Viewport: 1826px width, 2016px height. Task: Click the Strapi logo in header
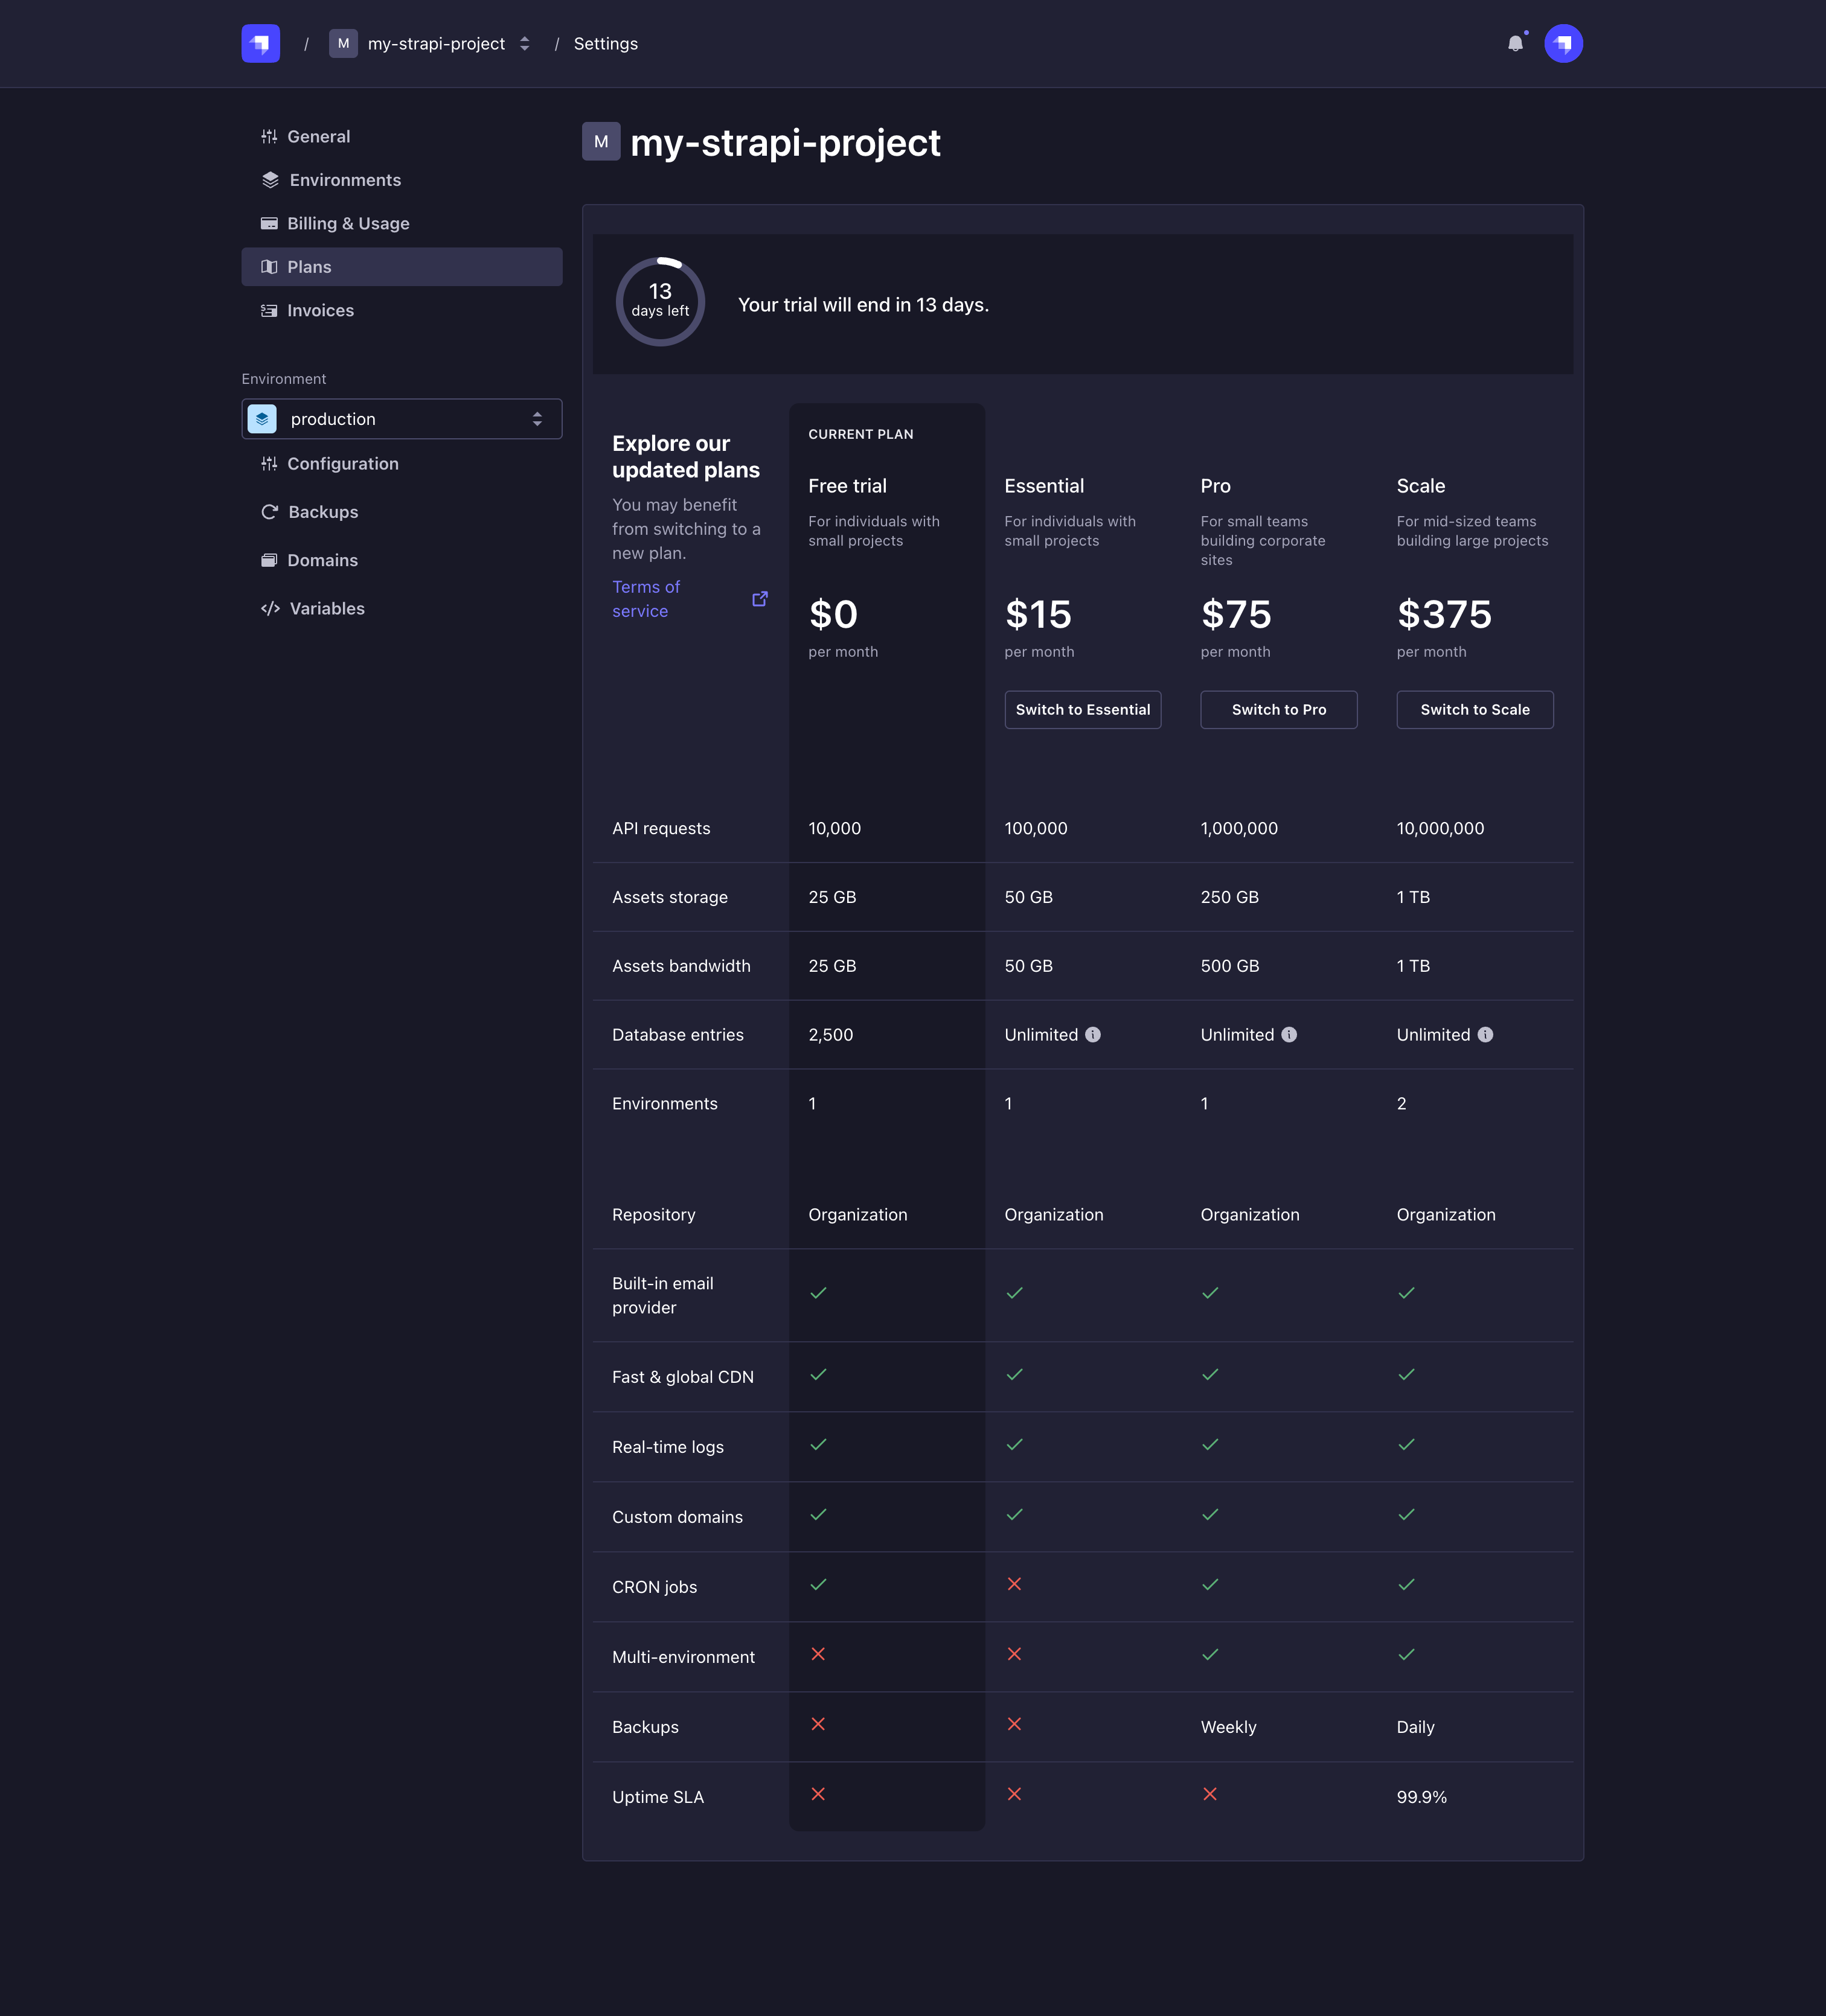tap(260, 44)
